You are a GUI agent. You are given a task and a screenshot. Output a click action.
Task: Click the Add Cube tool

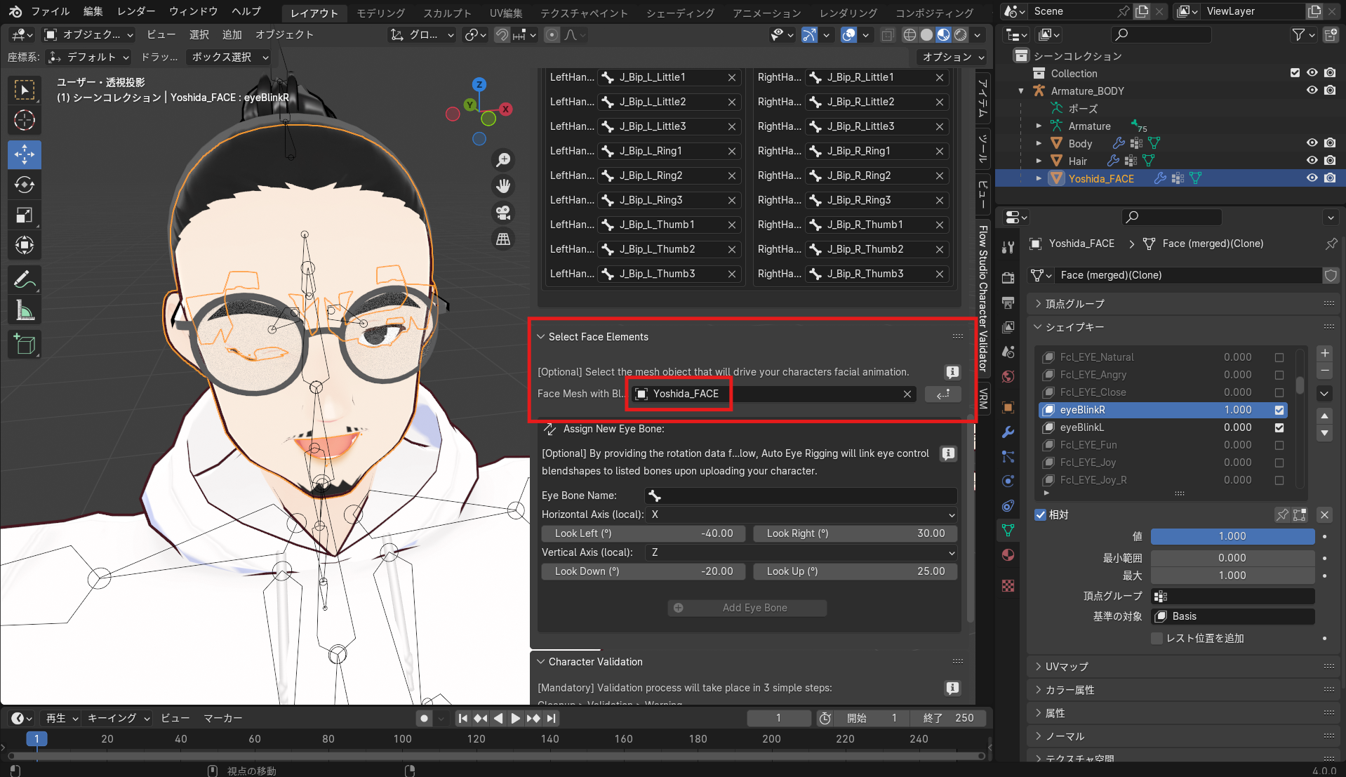click(25, 345)
